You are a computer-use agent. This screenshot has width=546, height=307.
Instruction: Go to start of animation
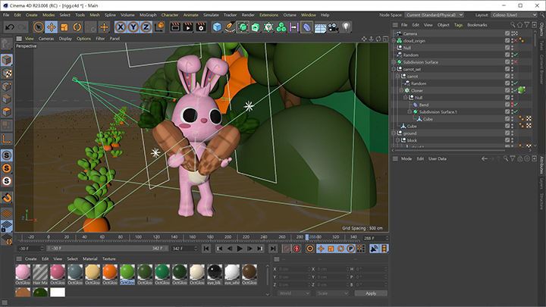point(206,249)
